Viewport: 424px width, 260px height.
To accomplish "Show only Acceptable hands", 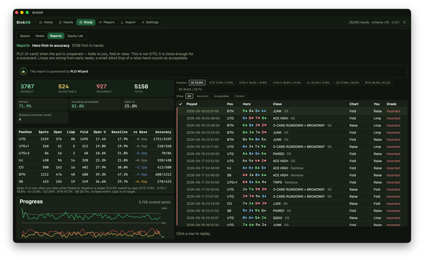I will click(221, 96).
